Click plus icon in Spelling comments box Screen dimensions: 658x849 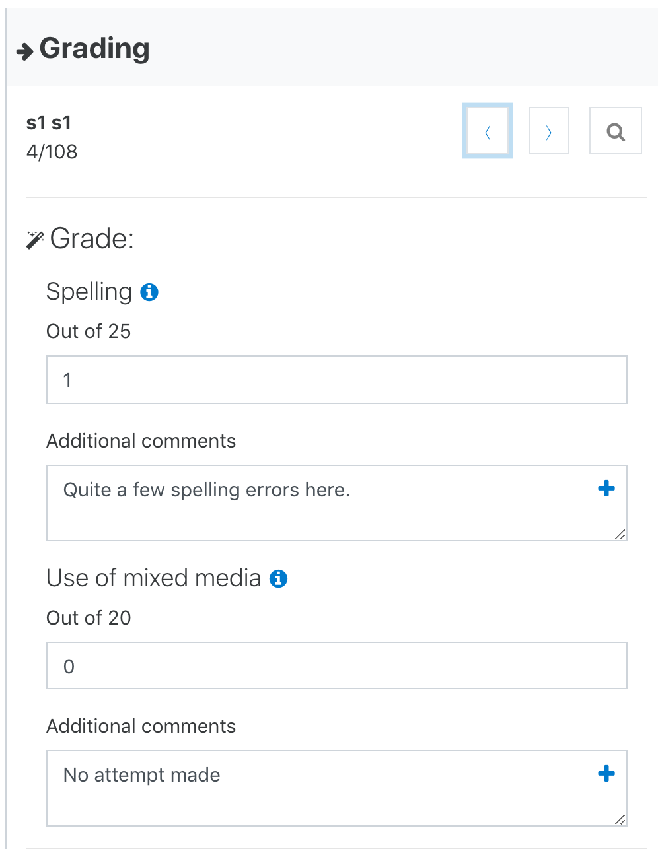[606, 489]
